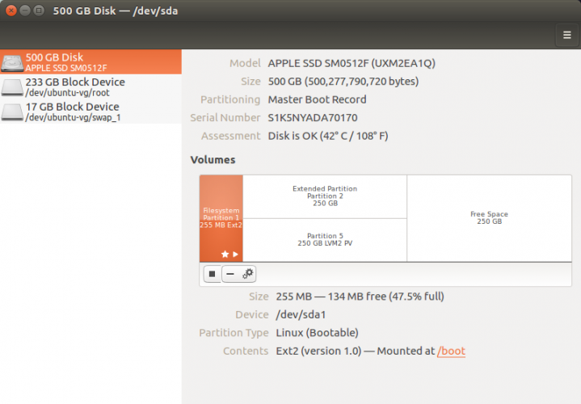The image size is (581, 404).
Task: Click the star icon on Partition 1
Action: coord(225,254)
